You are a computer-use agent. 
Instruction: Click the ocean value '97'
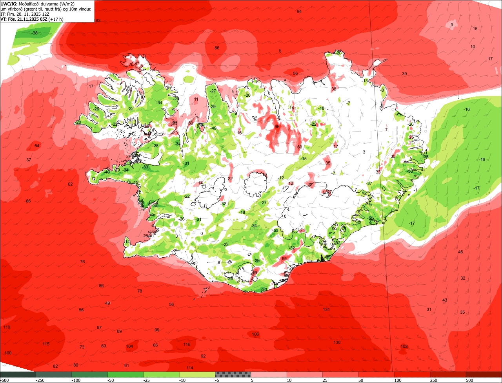tap(99, 327)
